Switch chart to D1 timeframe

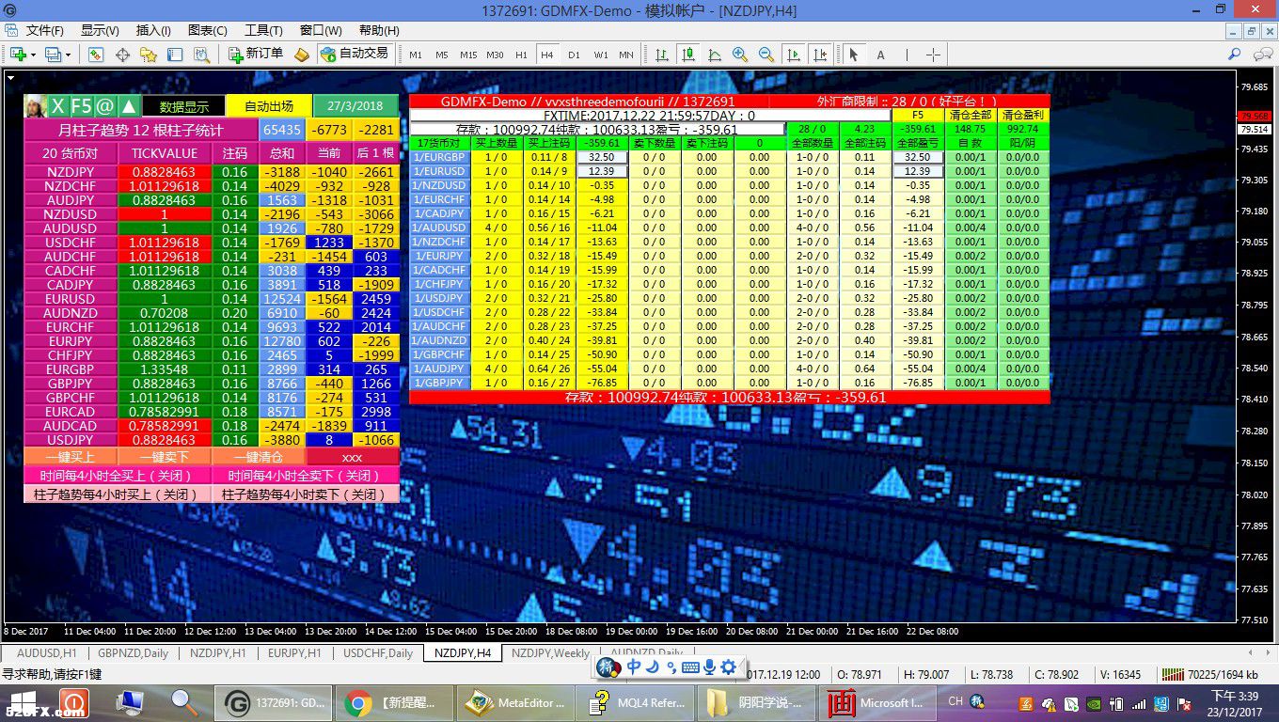[574, 55]
